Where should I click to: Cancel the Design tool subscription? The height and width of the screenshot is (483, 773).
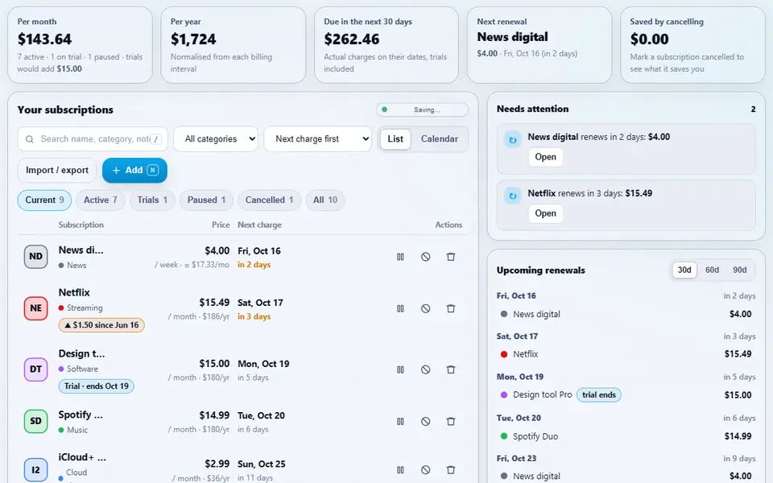coord(425,369)
